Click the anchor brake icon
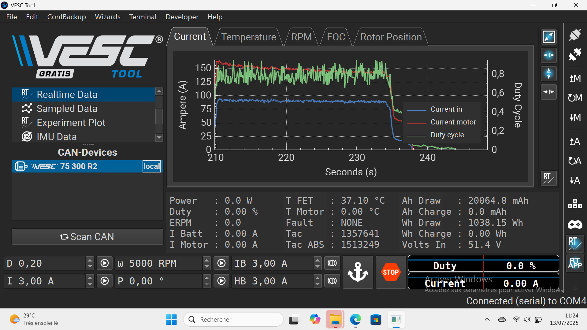The height and width of the screenshot is (330, 587). tap(358, 272)
